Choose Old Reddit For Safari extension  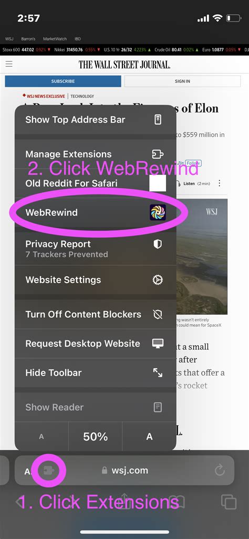click(96, 183)
